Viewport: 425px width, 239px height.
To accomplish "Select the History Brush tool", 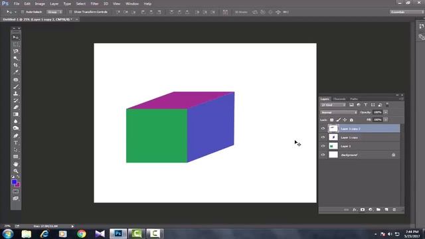I will tap(16, 100).
